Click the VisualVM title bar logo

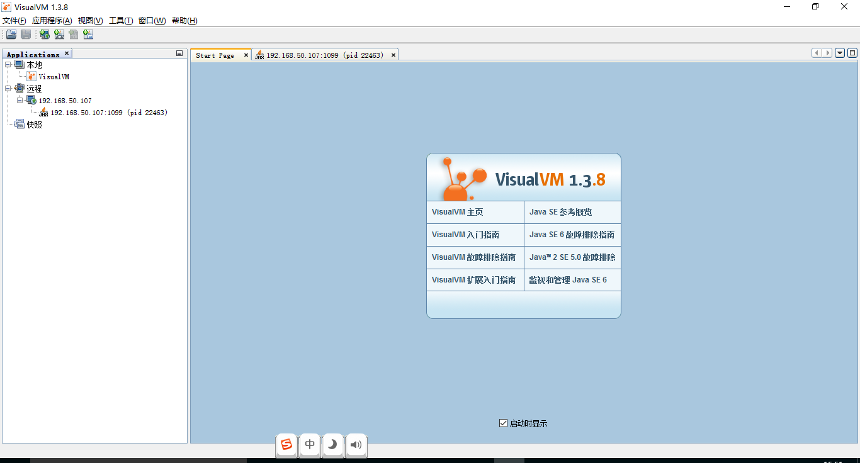tap(6, 7)
